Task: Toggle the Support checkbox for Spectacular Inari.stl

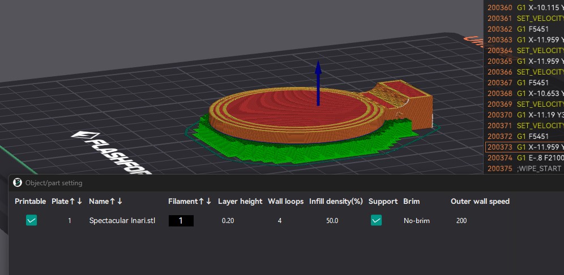Action: (x=376, y=220)
